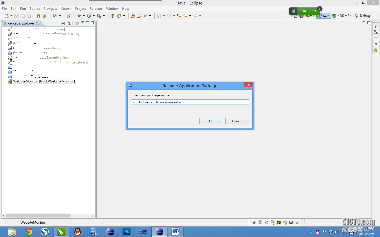Click the Run External Tools icon
Viewport: 380px width, 237px height.
(99, 16)
